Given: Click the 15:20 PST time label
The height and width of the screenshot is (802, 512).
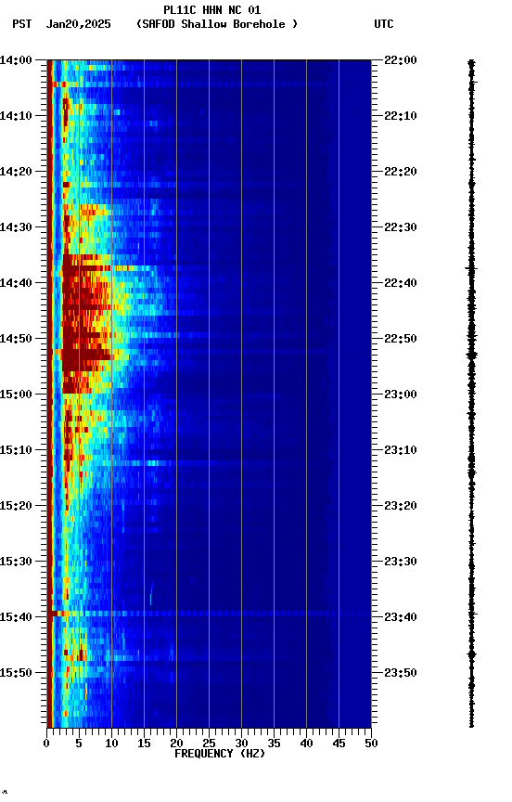Looking at the screenshot, I should tap(16, 506).
